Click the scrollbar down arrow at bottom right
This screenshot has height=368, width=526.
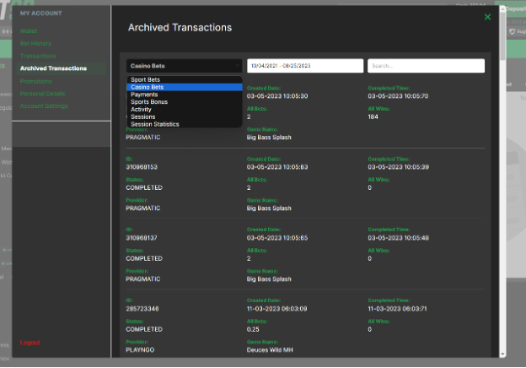[x=503, y=354]
